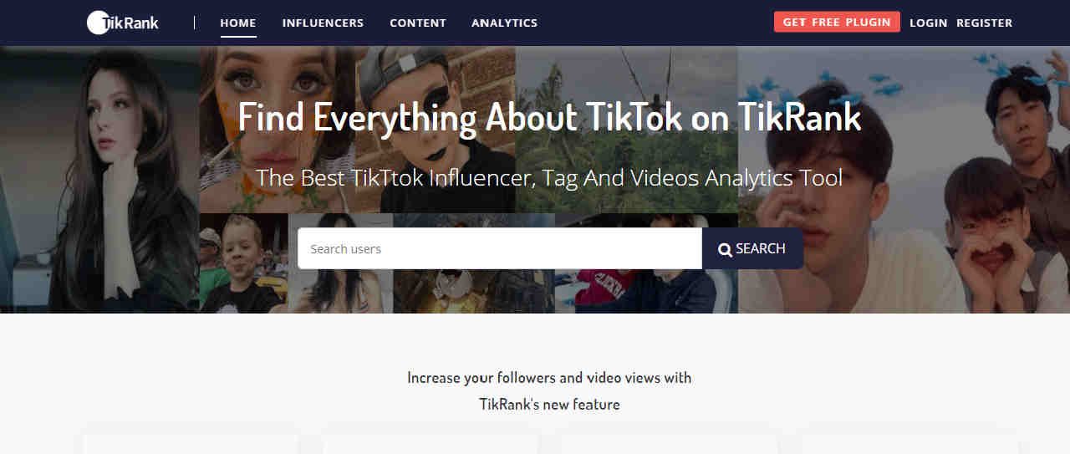1070x454 pixels.
Task: Click the close-up face with flowers photo
Action: point(278,130)
